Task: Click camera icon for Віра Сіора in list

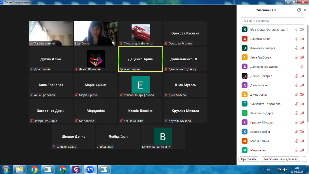Action: coord(302,30)
